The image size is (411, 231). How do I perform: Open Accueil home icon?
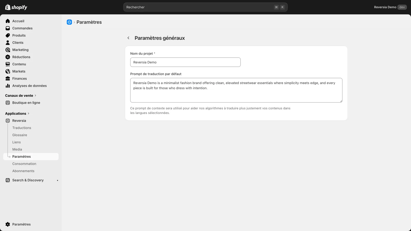coord(8,21)
